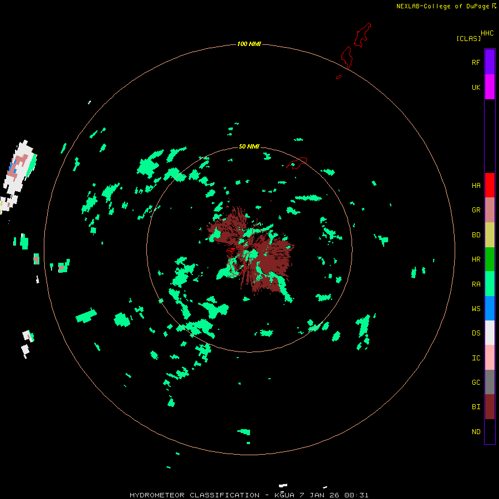
Task: Click the RA legend label
Action: pos(476,284)
